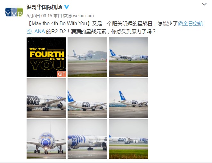The image size is (212, 163).
Task: Click the orange GIF badge
Action: 61,74
